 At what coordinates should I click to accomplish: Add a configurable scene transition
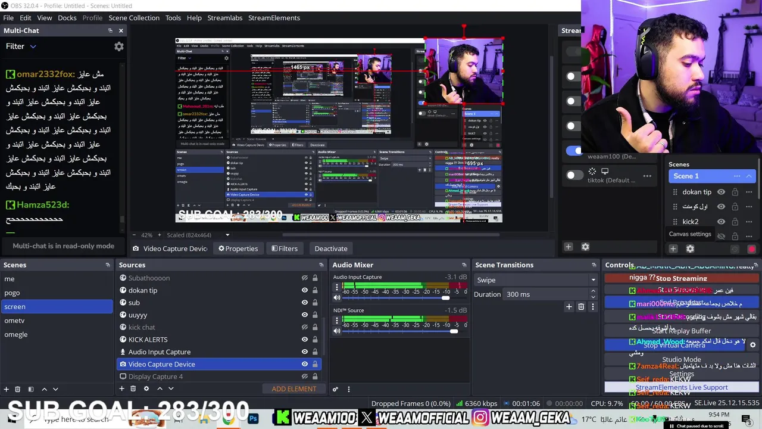[569, 307]
